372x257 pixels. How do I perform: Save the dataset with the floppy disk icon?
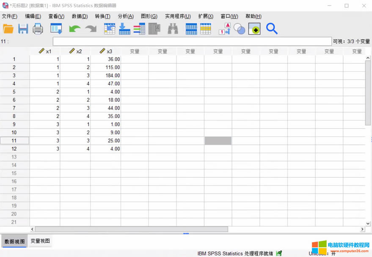23,29
